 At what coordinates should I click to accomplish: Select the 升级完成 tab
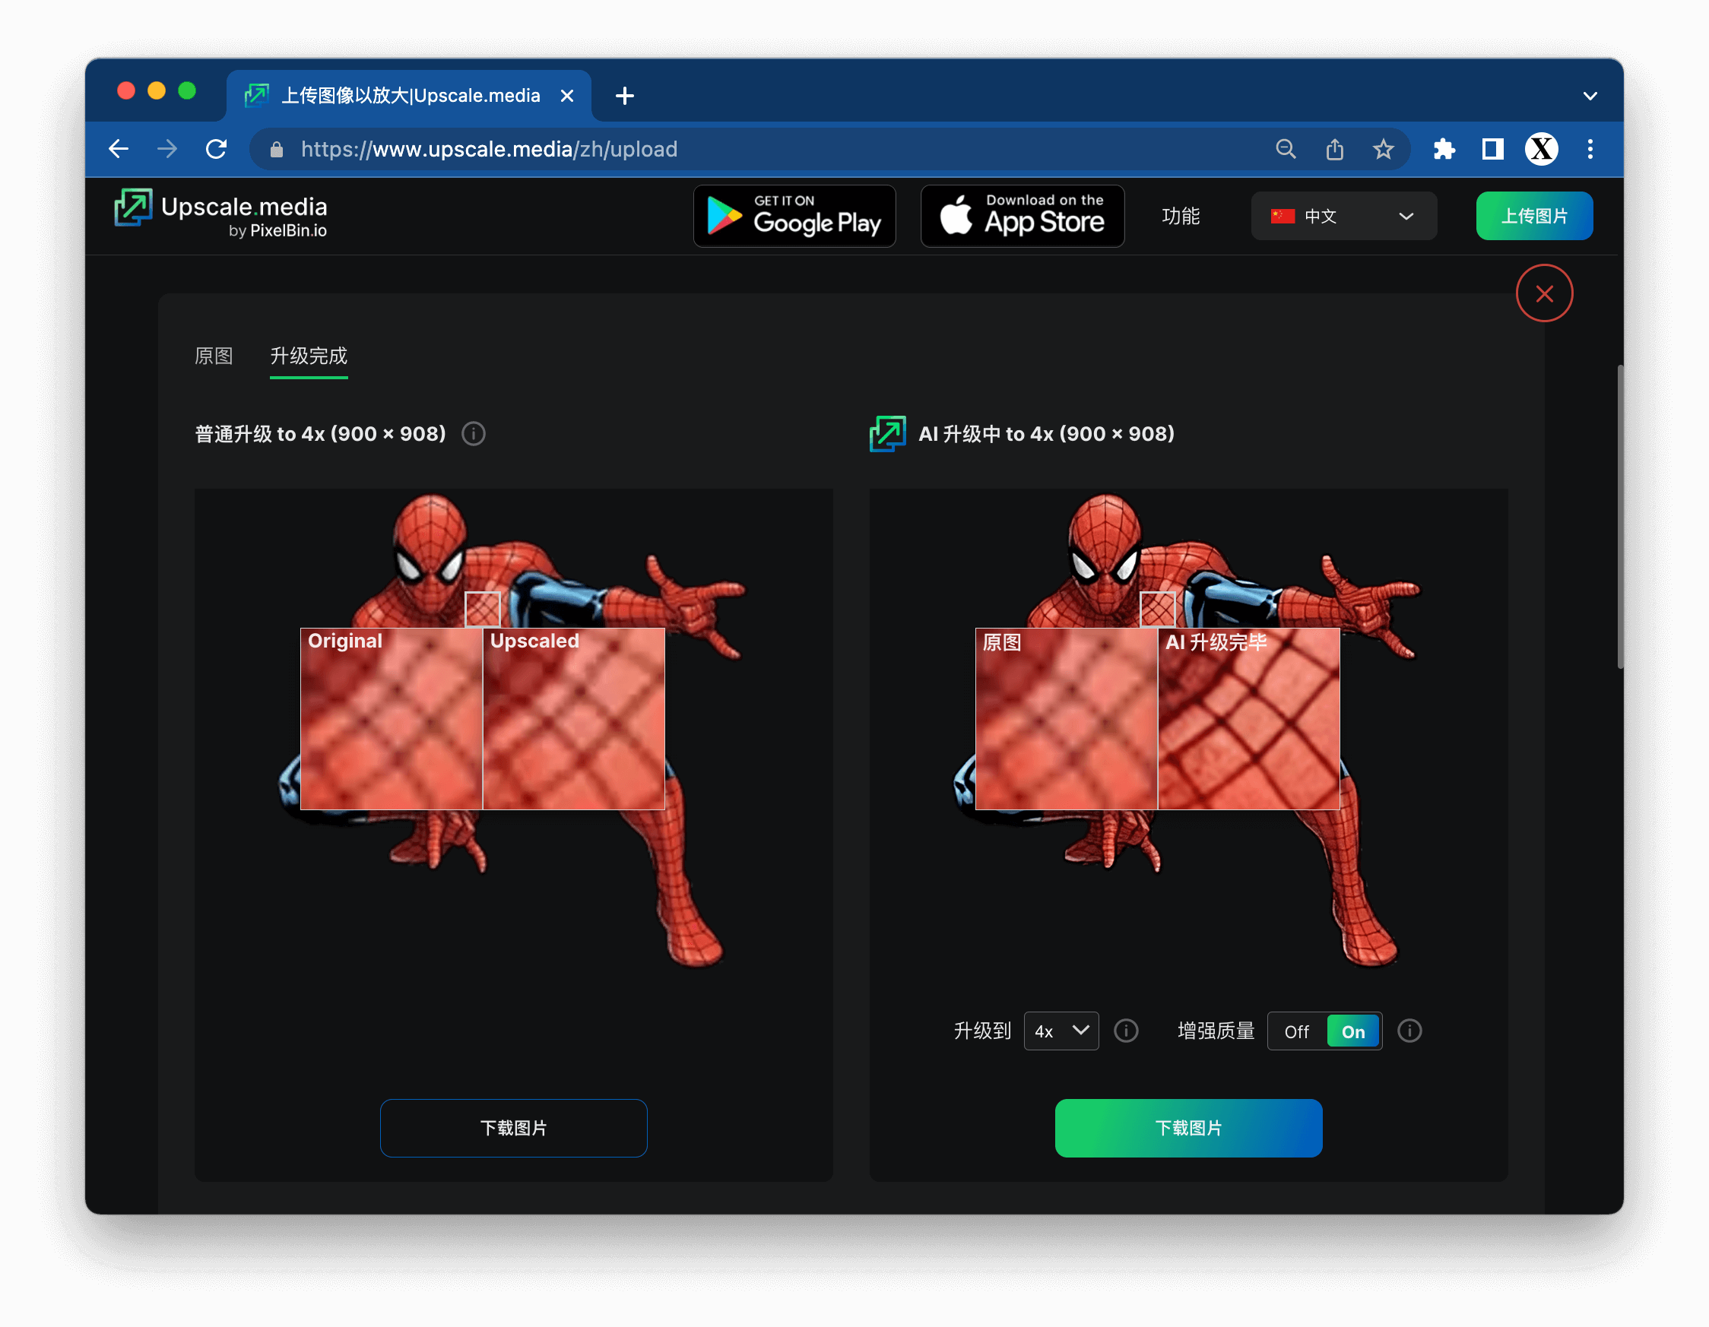pos(309,356)
